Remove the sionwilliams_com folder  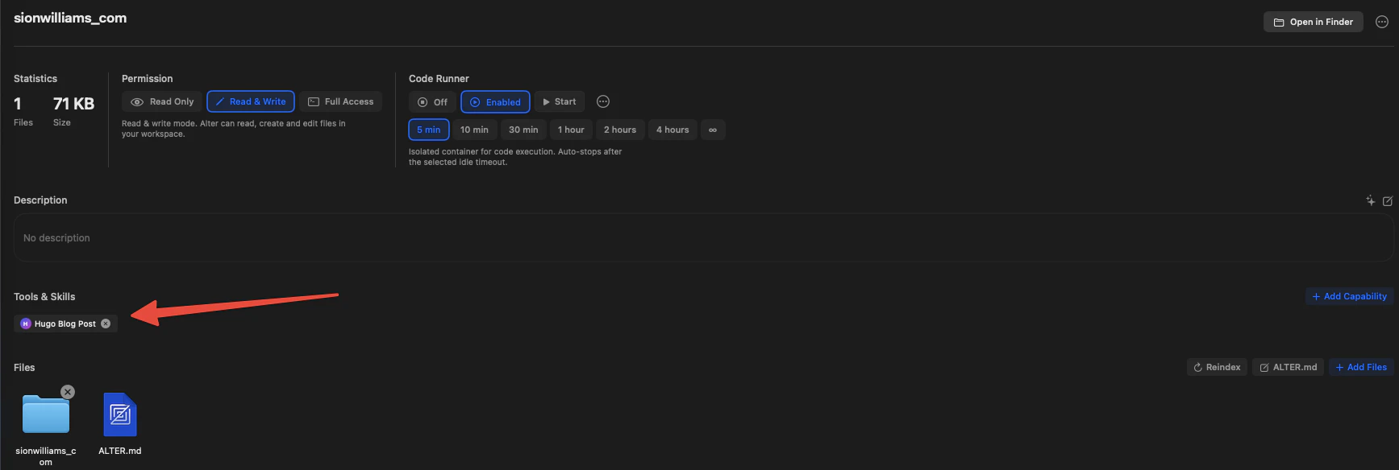coord(68,392)
